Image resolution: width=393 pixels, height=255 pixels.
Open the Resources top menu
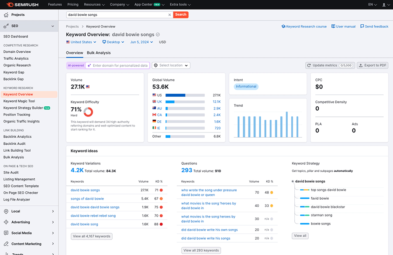[x=94, y=4]
